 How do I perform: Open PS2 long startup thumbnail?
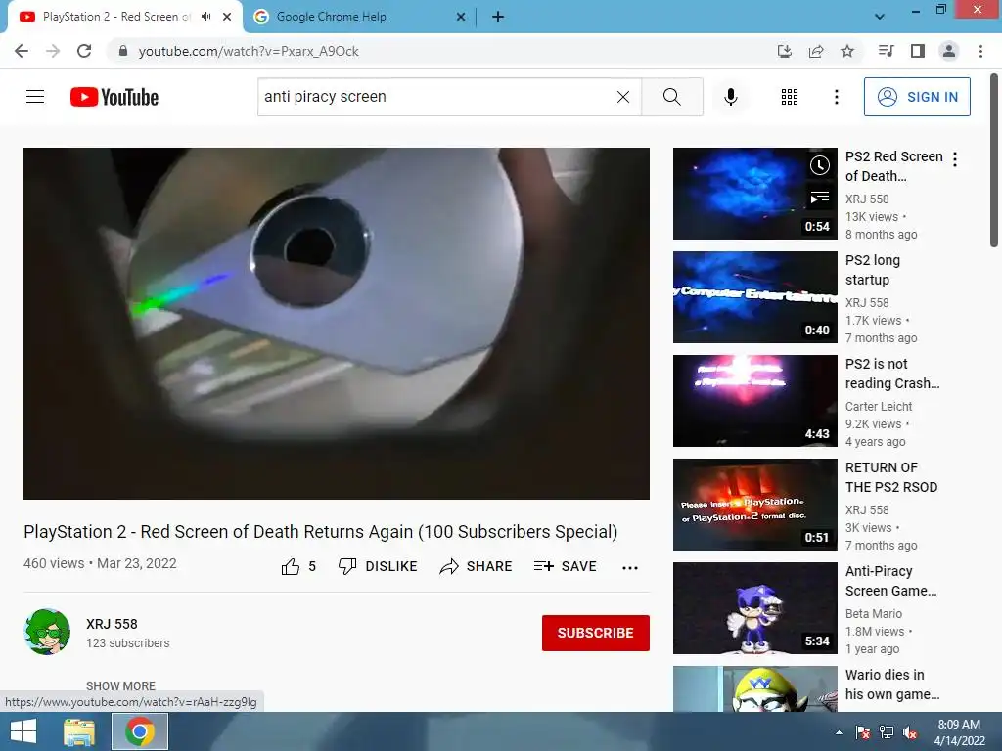[755, 297]
